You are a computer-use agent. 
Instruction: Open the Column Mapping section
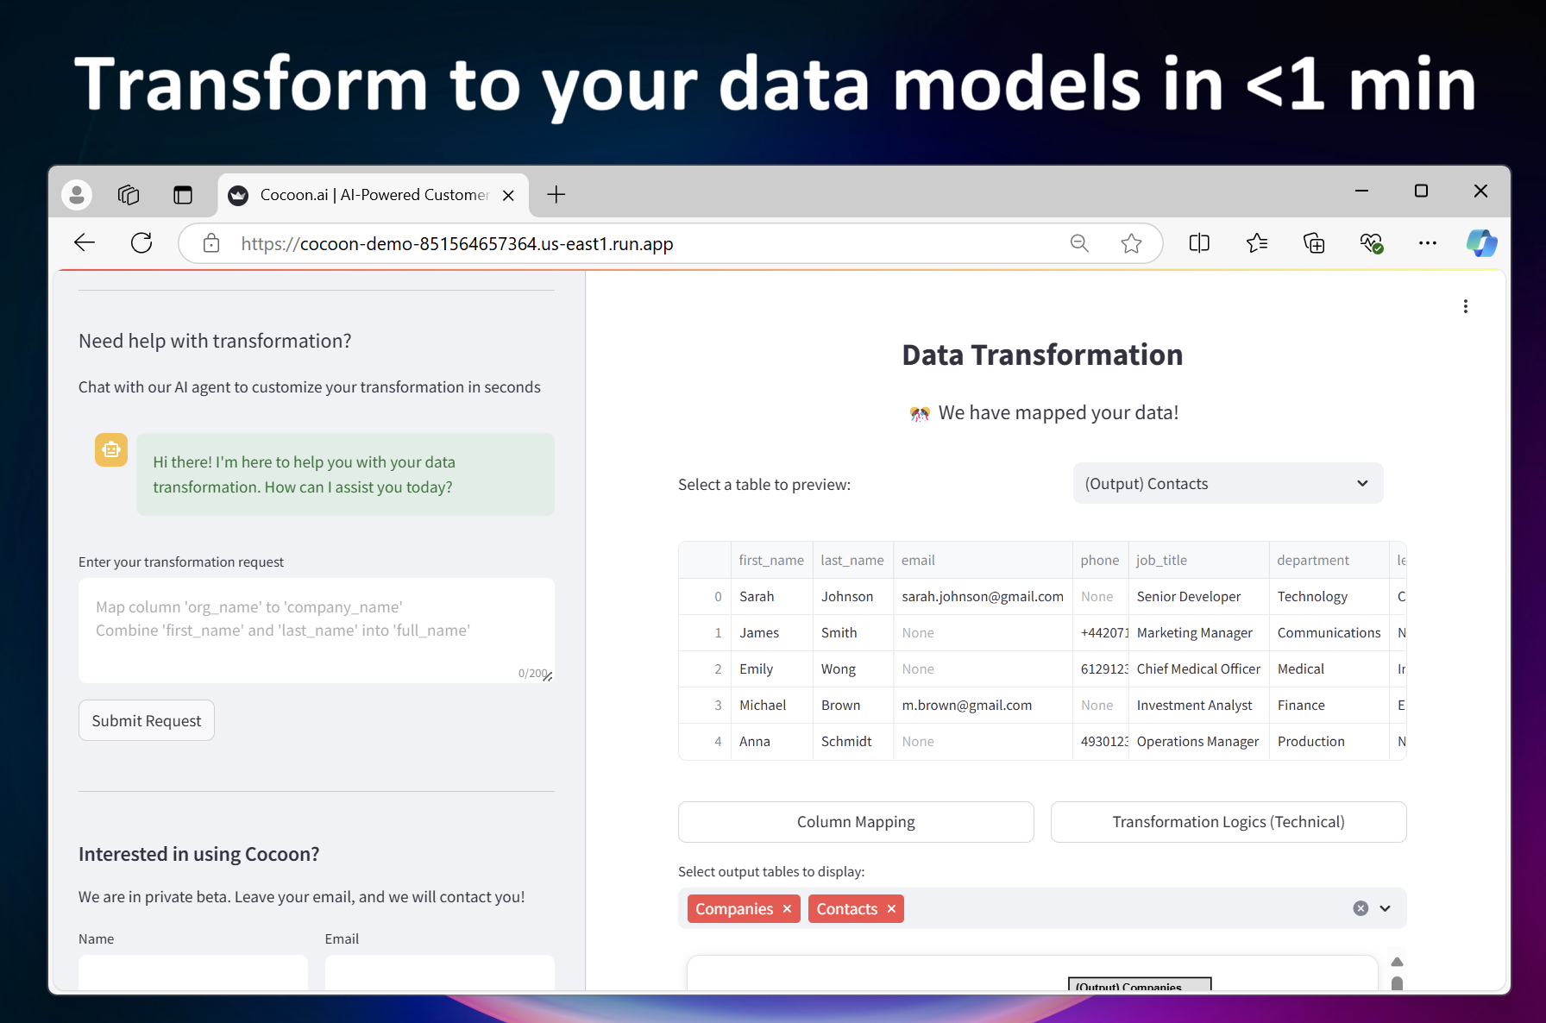856,822
